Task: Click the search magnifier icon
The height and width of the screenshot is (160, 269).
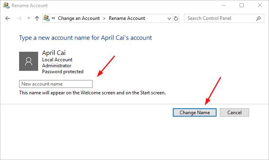Action: tap(258, 18)
